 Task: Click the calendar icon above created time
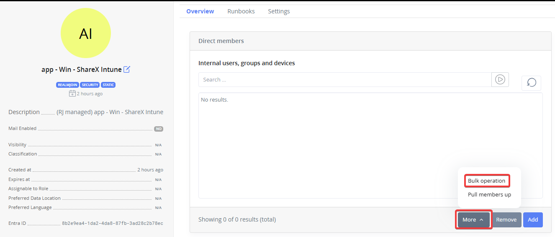pos(72,94)
